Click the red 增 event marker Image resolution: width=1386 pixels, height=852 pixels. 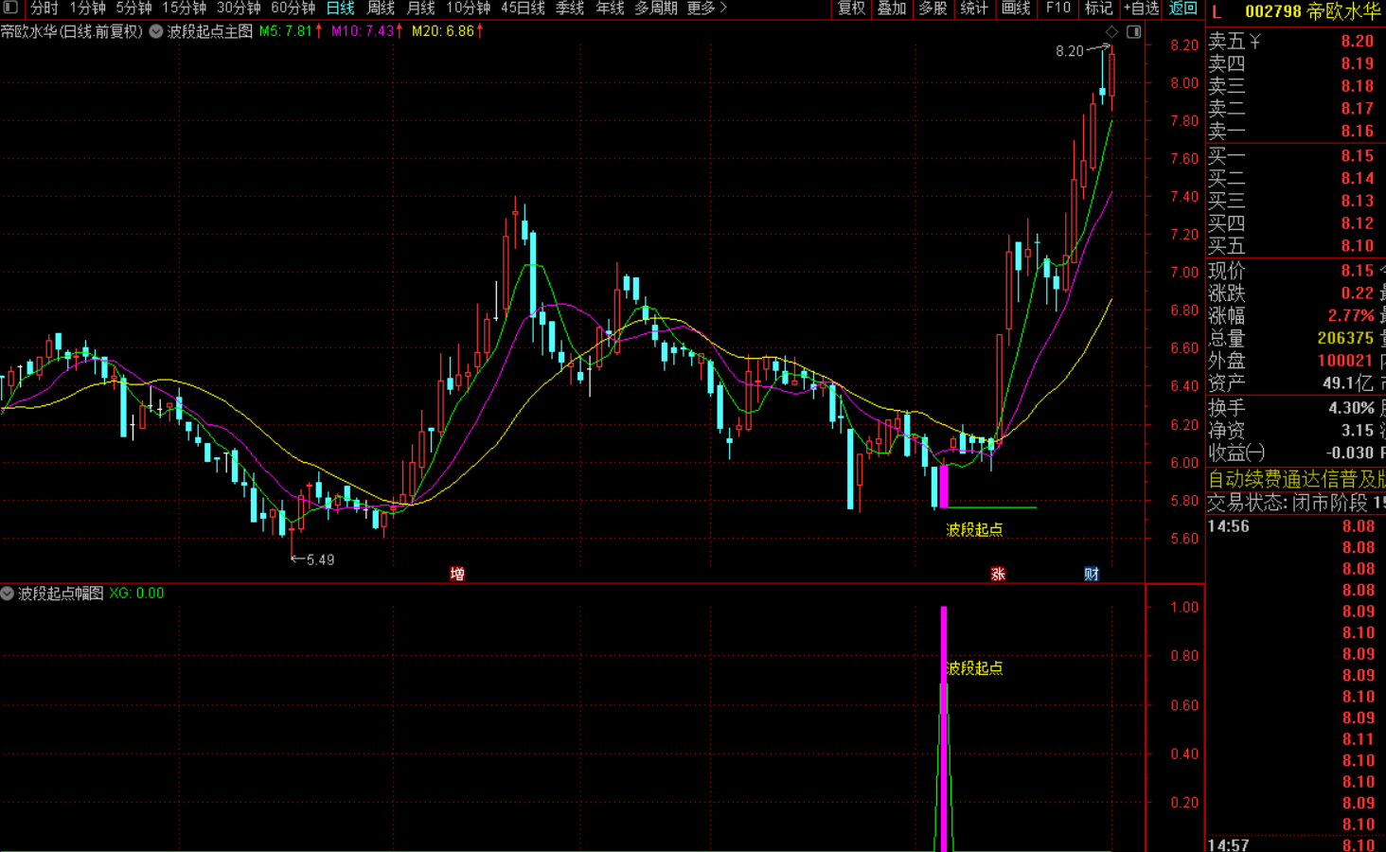[457, 574]
